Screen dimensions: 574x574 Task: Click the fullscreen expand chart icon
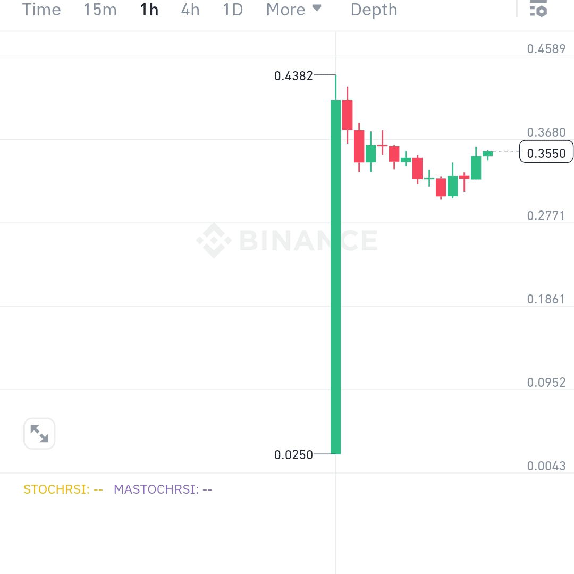tap(39, 434)
